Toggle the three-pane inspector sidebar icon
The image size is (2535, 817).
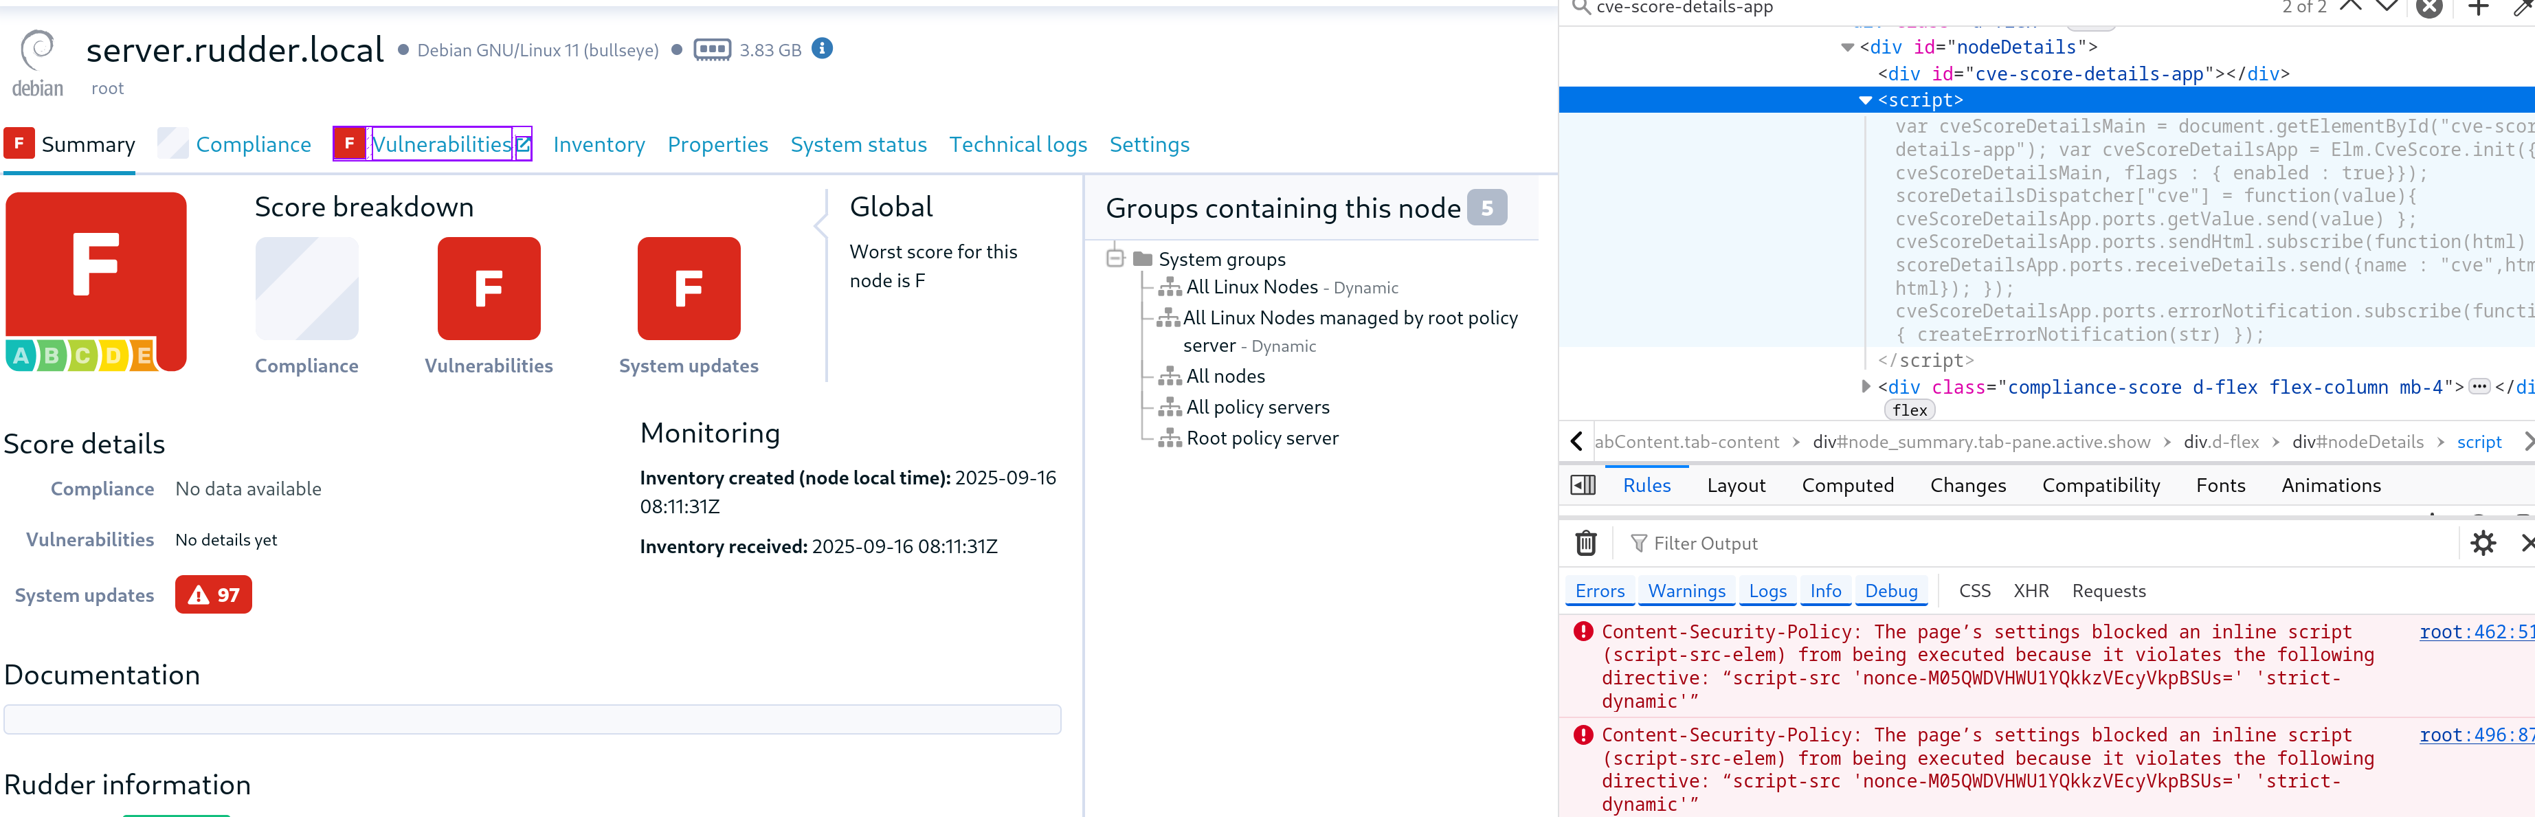coord(1583,485)
